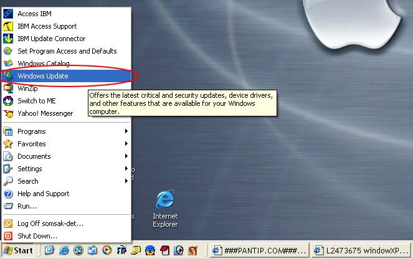Click portrait picture quick launch icon
Viewport: 413px width, 259px height.
[193, 250]
